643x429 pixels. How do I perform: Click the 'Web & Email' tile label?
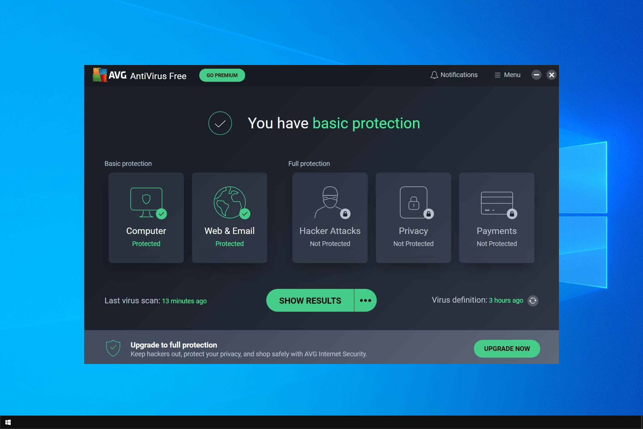point(229,231)
